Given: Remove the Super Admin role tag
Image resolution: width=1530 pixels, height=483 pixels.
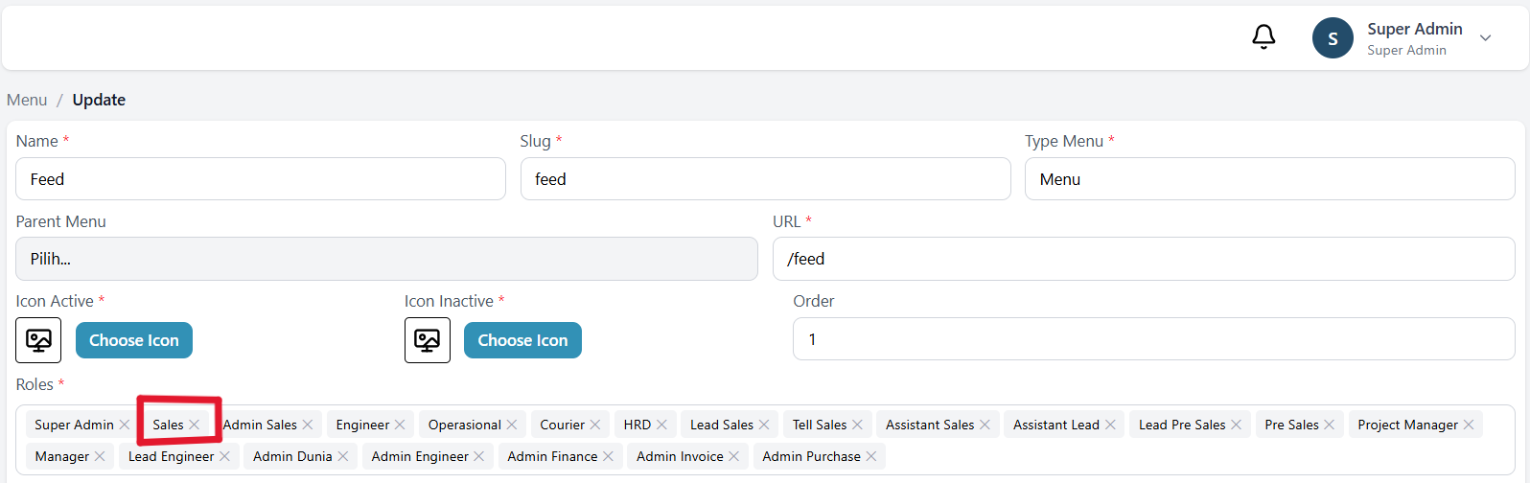Looking at the screenshot, I should tap(125, 425).
